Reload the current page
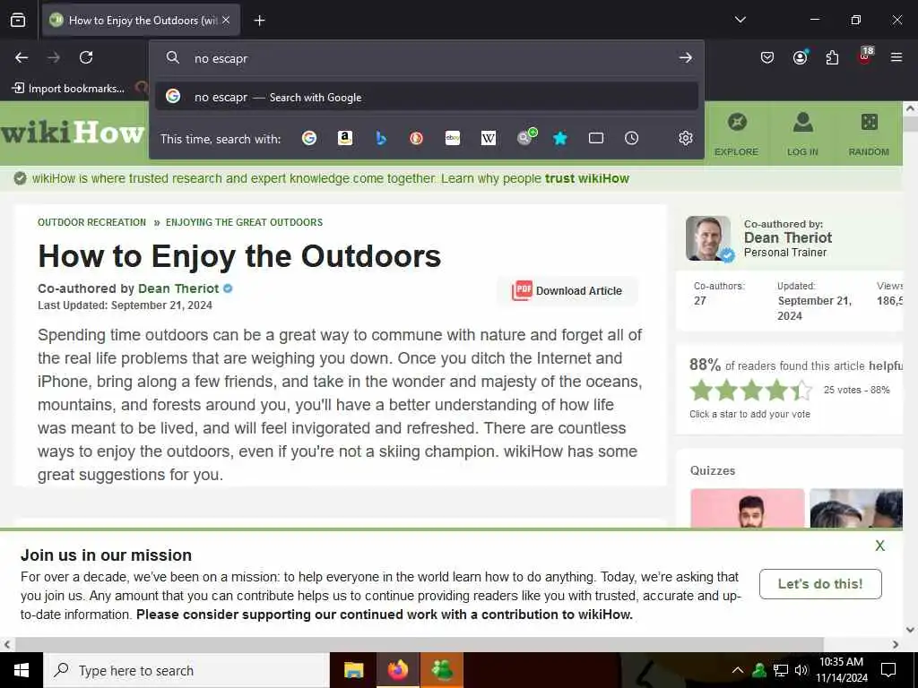The width and height of the screenshot is (918, 688). (86, 57)
